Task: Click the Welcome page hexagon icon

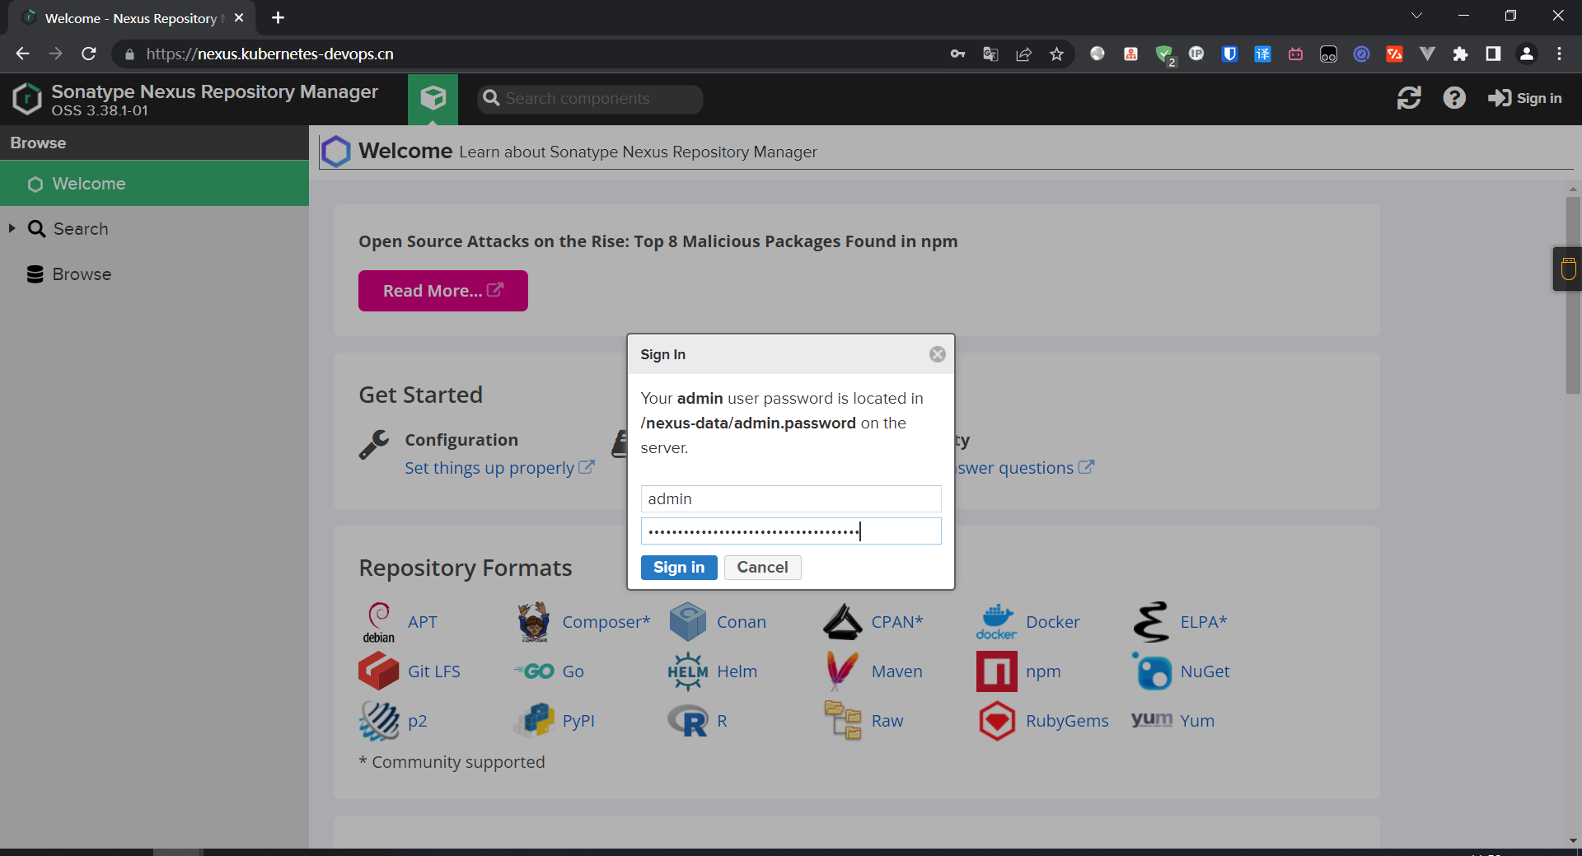Action: [335, 152]
